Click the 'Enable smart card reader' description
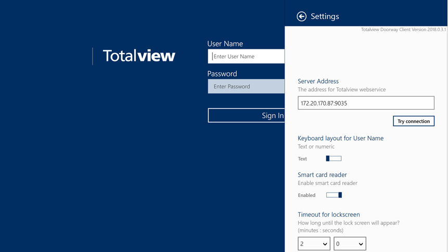 [x=327, y=183]
